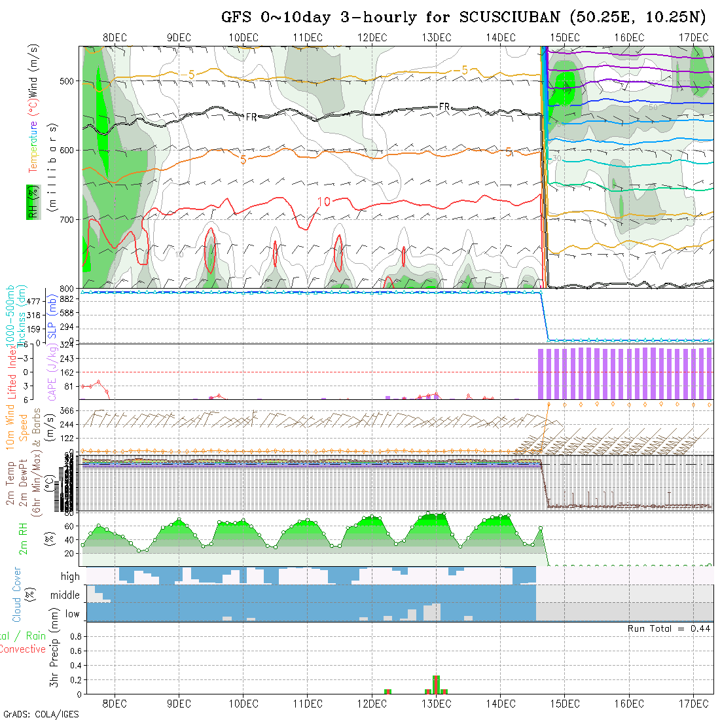Click the green RH (%) legend swatch
720x720 pixels.
pos(31,201)
